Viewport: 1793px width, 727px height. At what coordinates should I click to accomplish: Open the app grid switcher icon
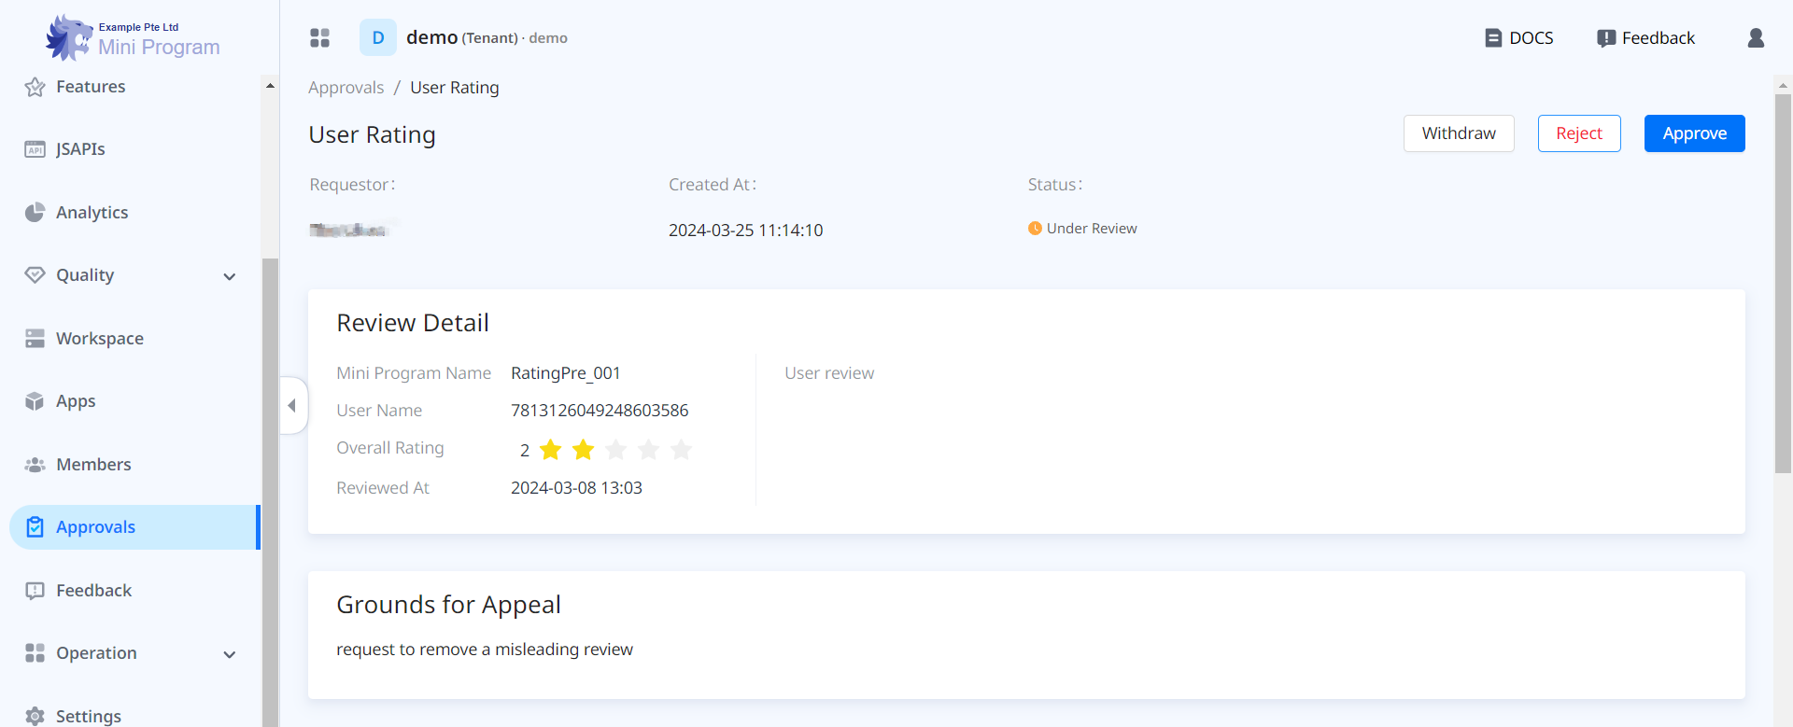(x=320, y=37)
